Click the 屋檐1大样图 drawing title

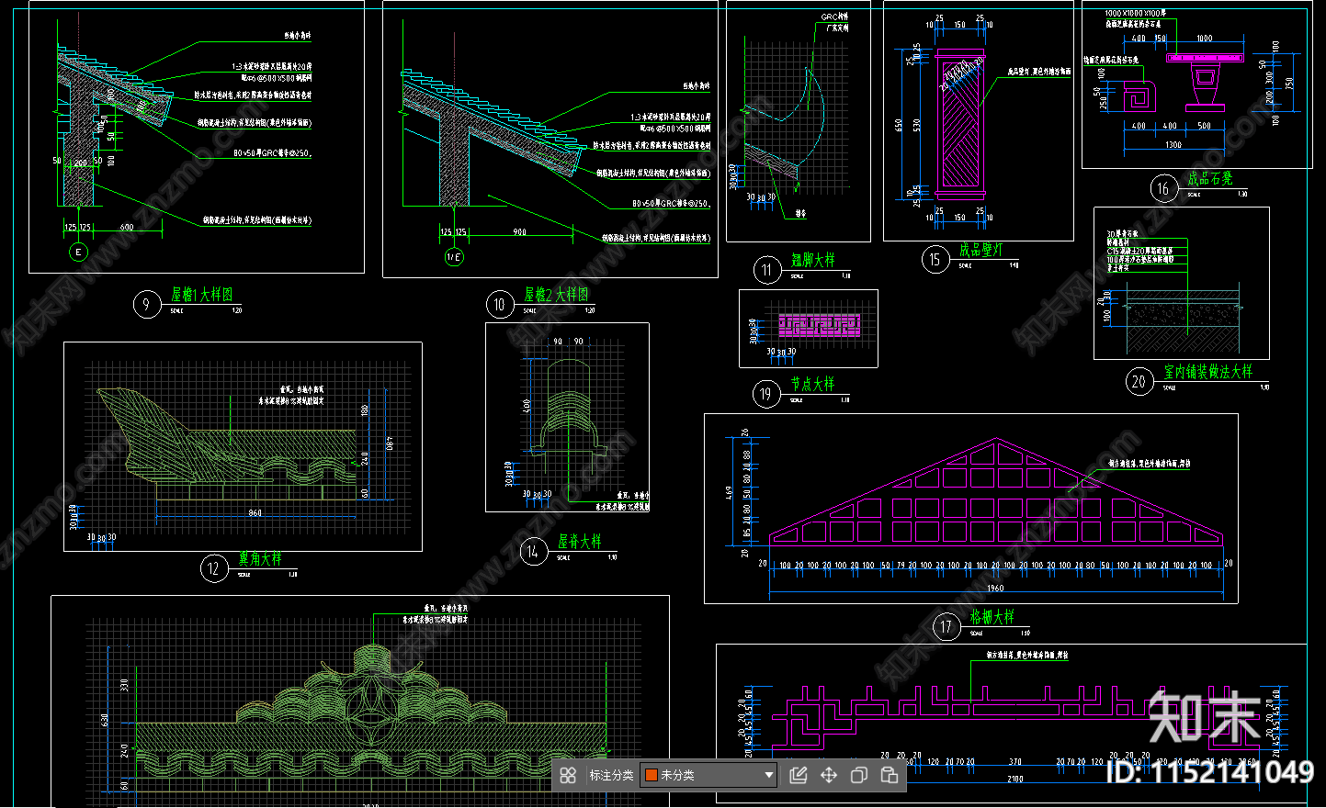pos(202,295)
